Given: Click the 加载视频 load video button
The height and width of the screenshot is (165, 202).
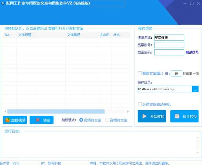Looking at the screenshot, I should coord(15,120).
